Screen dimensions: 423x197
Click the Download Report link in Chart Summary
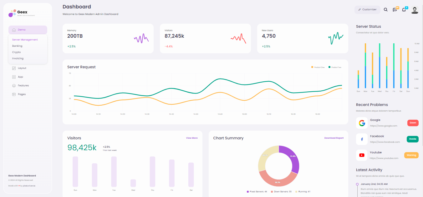click(334, 138)
